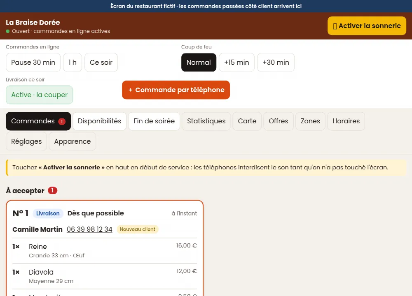This screenshot has height=296, width=412.
Task: Switch to the Disponibilités tab
Action: [x=100, y=121]
